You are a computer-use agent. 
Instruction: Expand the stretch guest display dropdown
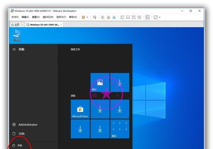coord(160,17)
